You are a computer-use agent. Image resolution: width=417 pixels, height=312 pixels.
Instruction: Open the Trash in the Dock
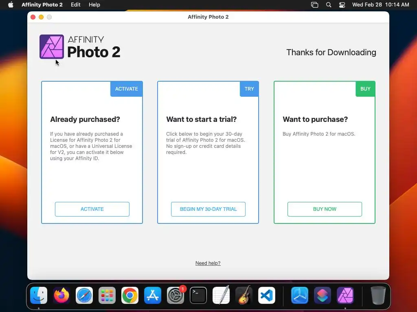point(378,295)
